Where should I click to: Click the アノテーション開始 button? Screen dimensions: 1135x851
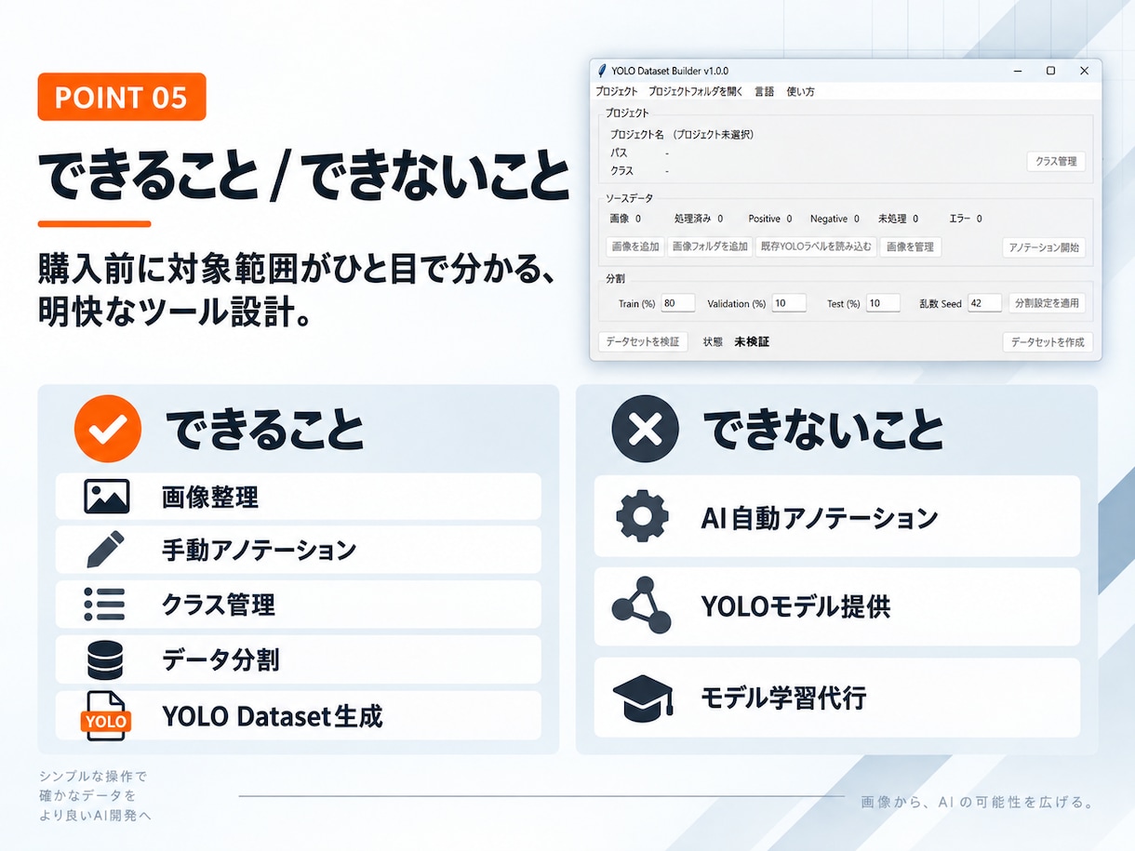pyautogui.click(x=1044, y=247)
